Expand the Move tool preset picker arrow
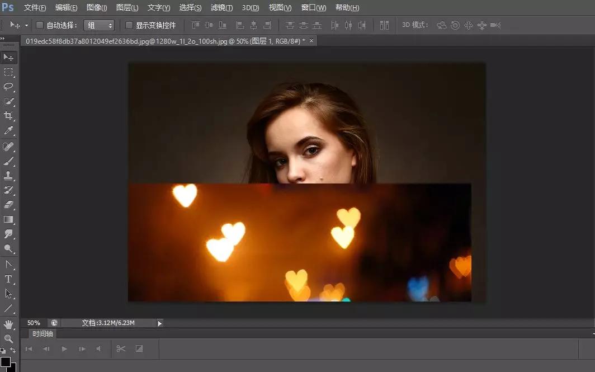The height and width of the screenshot is (372, 595). point(26,25)
